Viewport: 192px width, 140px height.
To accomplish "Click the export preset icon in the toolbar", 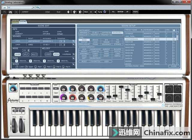I will pyautogui.click(x=80, y=12).
